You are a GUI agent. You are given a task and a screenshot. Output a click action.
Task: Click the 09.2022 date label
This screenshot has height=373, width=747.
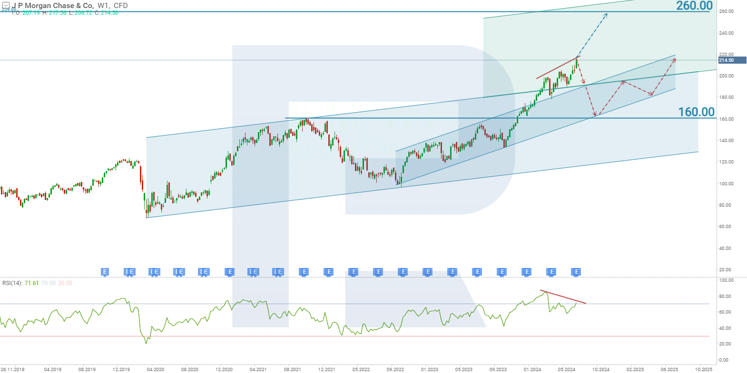tap(395, 370)
